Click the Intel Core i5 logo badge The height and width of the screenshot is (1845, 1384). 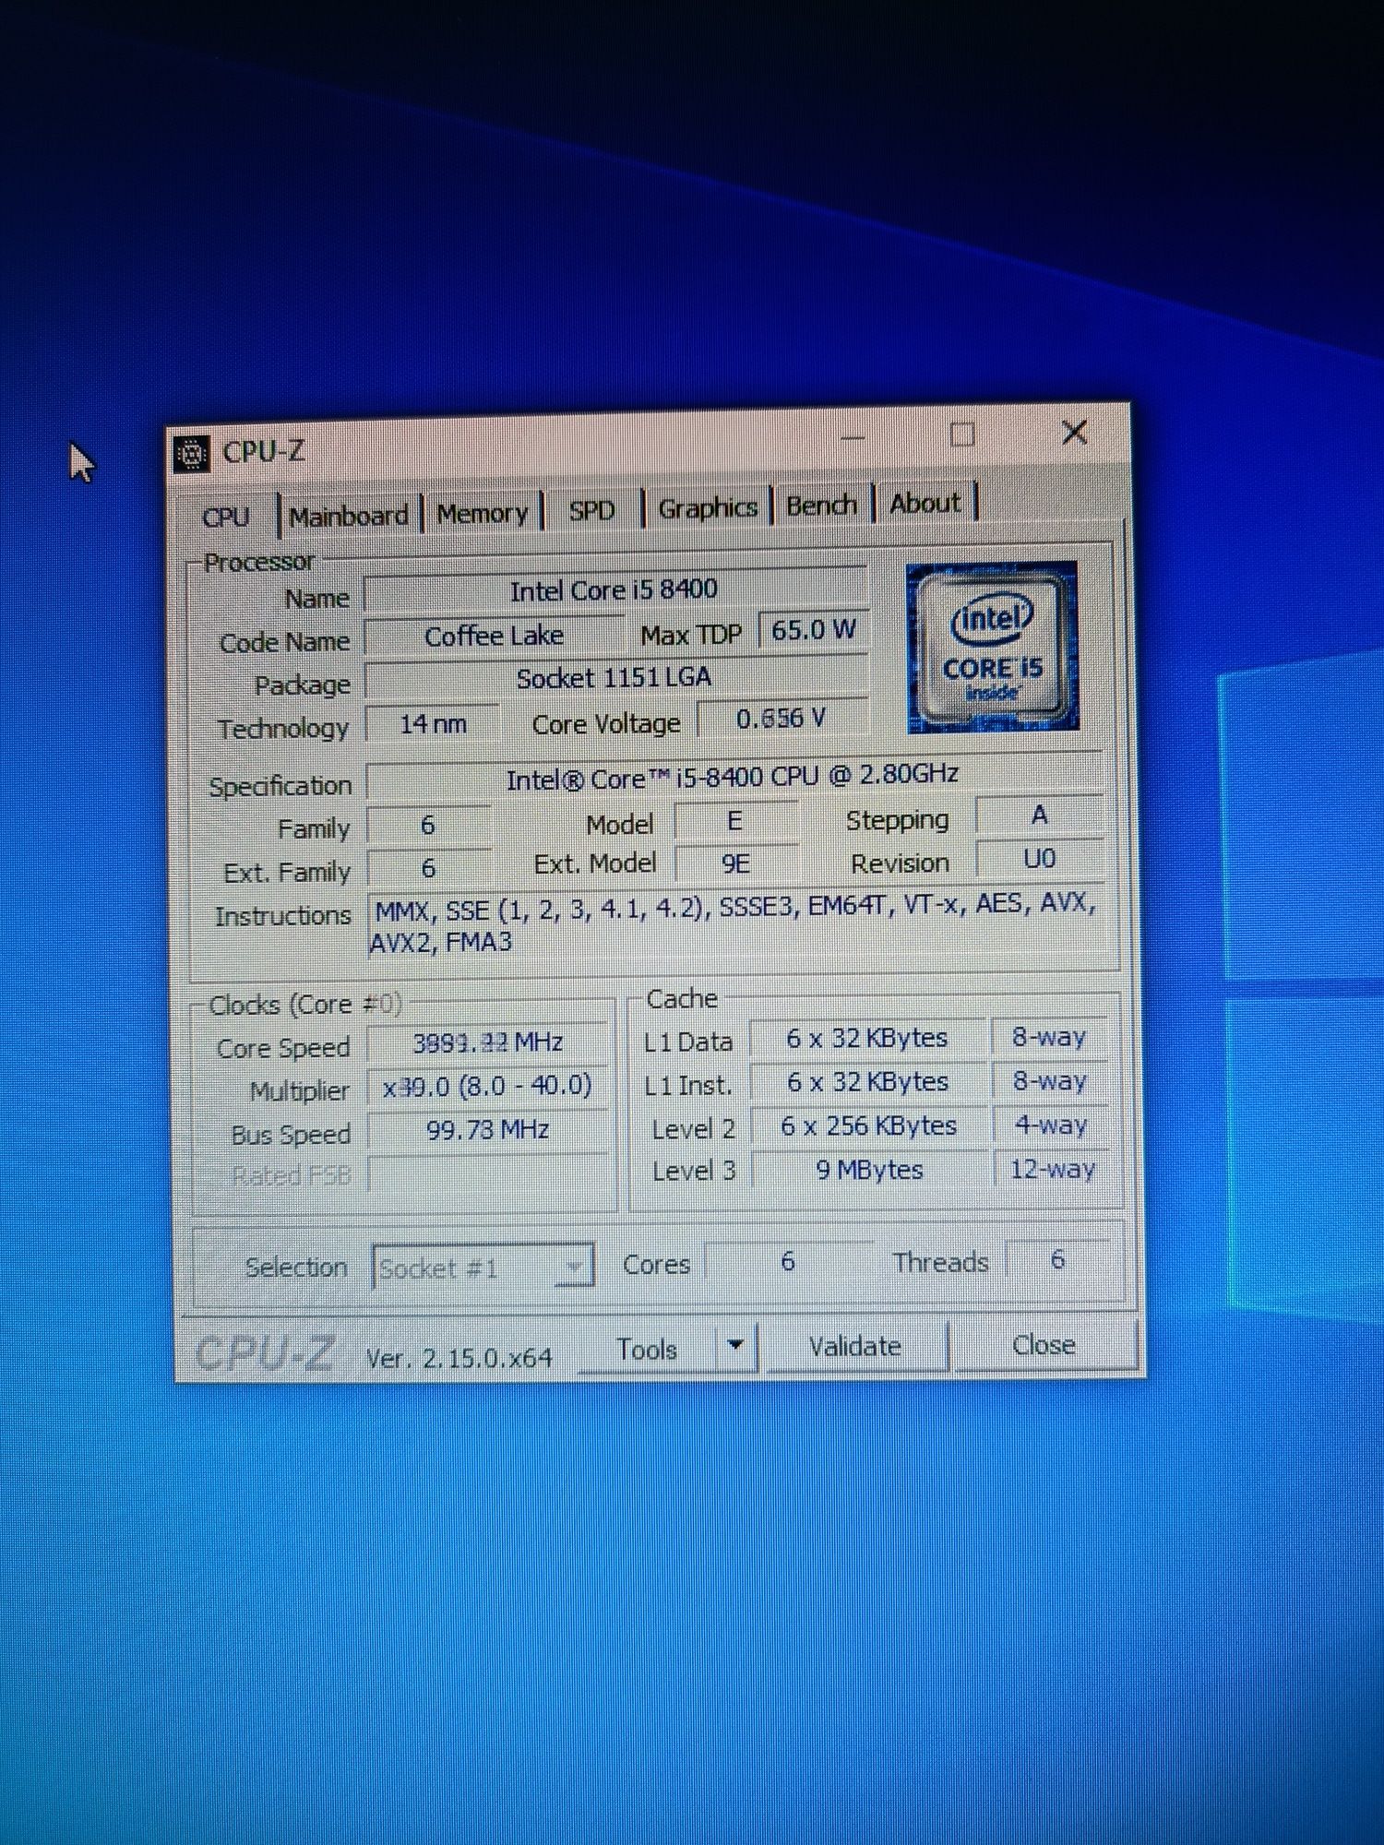click(x=993, y=647)
